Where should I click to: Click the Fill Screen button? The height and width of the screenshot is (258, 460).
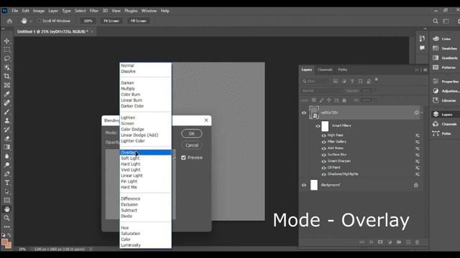tap(139, 21)
